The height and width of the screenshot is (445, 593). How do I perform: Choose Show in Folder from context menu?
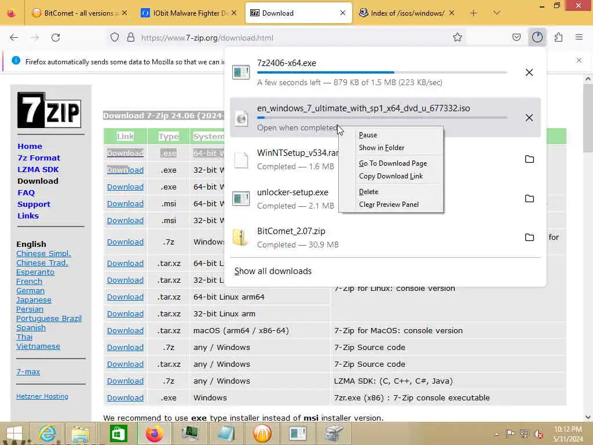point(382,148)
